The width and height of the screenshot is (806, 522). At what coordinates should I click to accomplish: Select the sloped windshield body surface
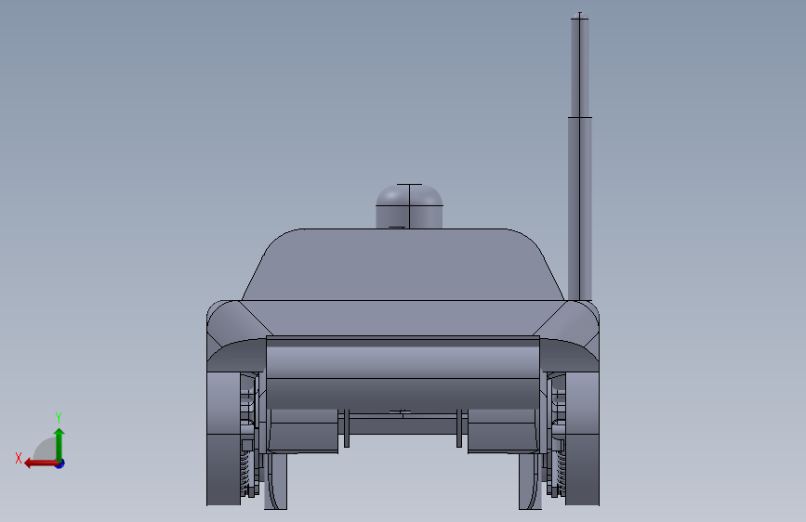point(403,265)
